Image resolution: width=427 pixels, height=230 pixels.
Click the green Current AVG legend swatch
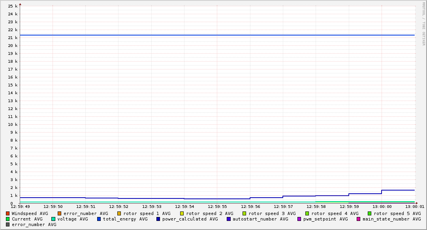point(8,219)
